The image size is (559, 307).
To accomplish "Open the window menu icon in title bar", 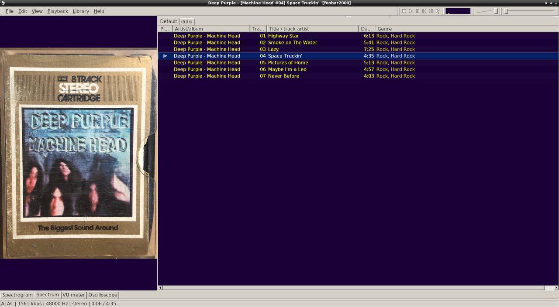I will coord(3,3).
